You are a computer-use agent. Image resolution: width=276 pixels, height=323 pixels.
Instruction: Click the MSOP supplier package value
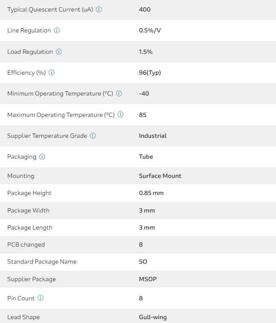148,279
